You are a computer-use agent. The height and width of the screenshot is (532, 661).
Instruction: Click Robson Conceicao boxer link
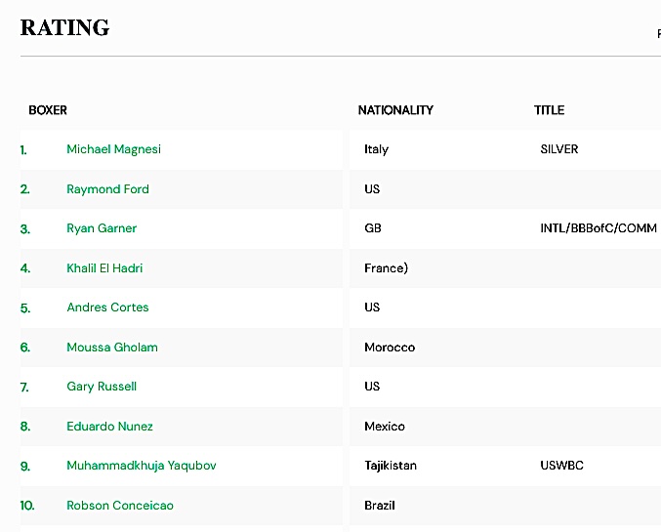pos(120,506)
